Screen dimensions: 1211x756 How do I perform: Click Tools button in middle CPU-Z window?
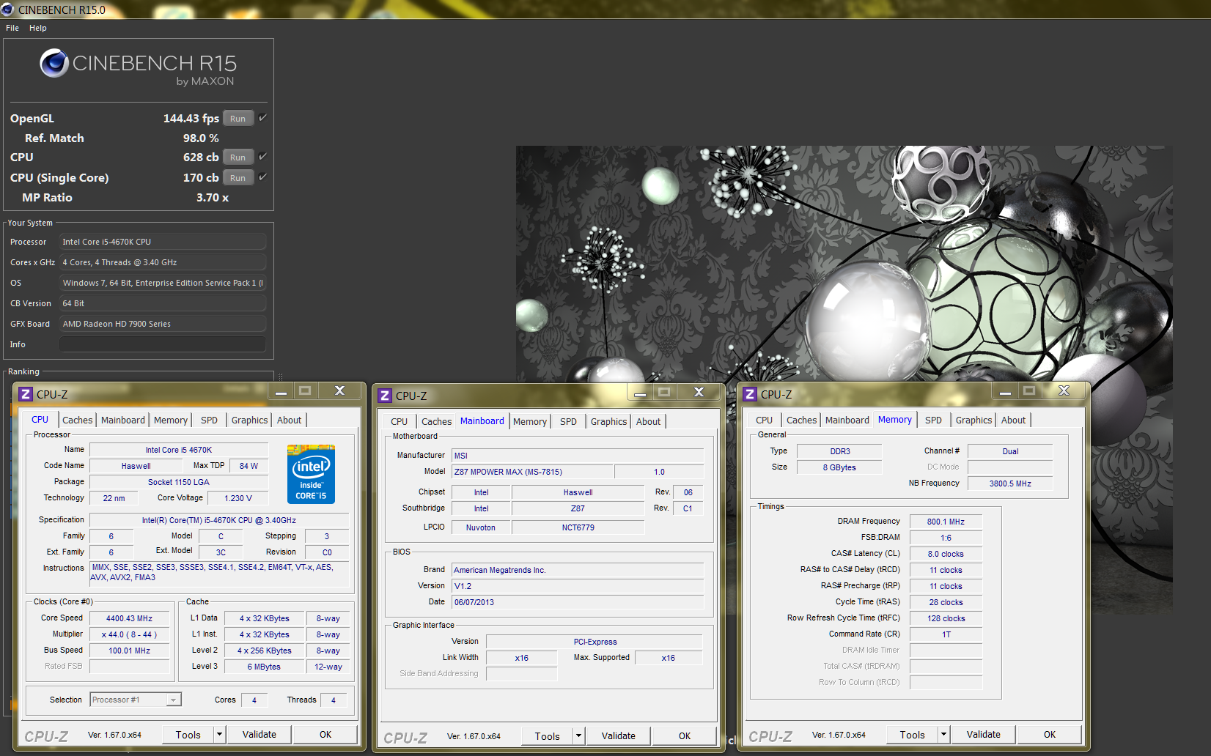point(547,735)
